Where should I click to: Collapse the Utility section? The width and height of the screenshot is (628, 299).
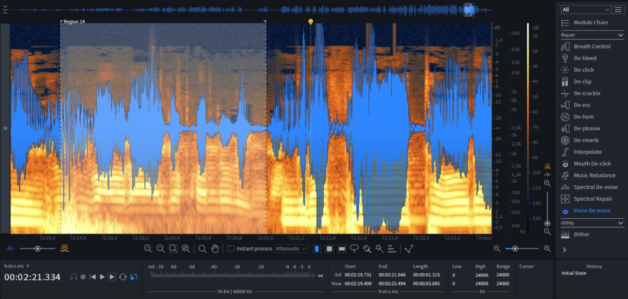click(x=621, y=223)
